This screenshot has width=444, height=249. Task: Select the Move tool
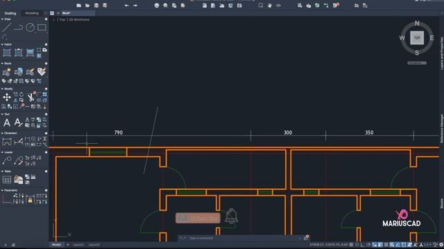pyautogui.click(x=7, y=98)
